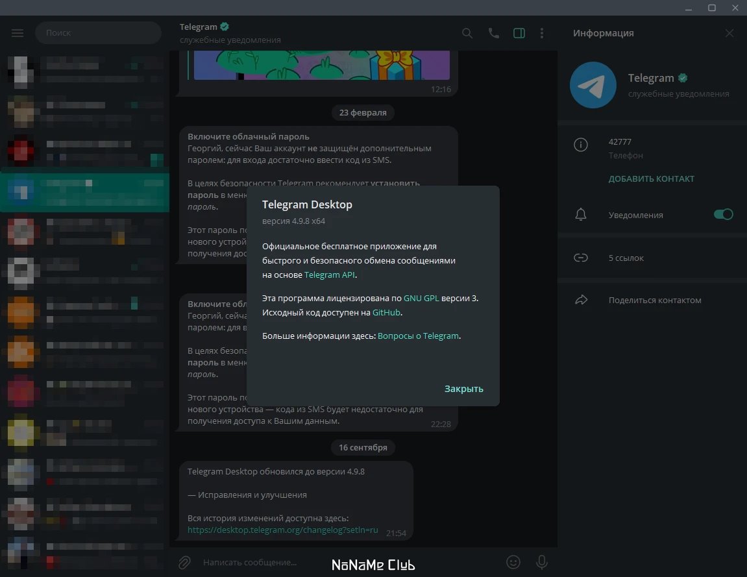This screenshot has width=747, height=577.
Task: Click the Закрыть button in dialog
Action: 463,389
